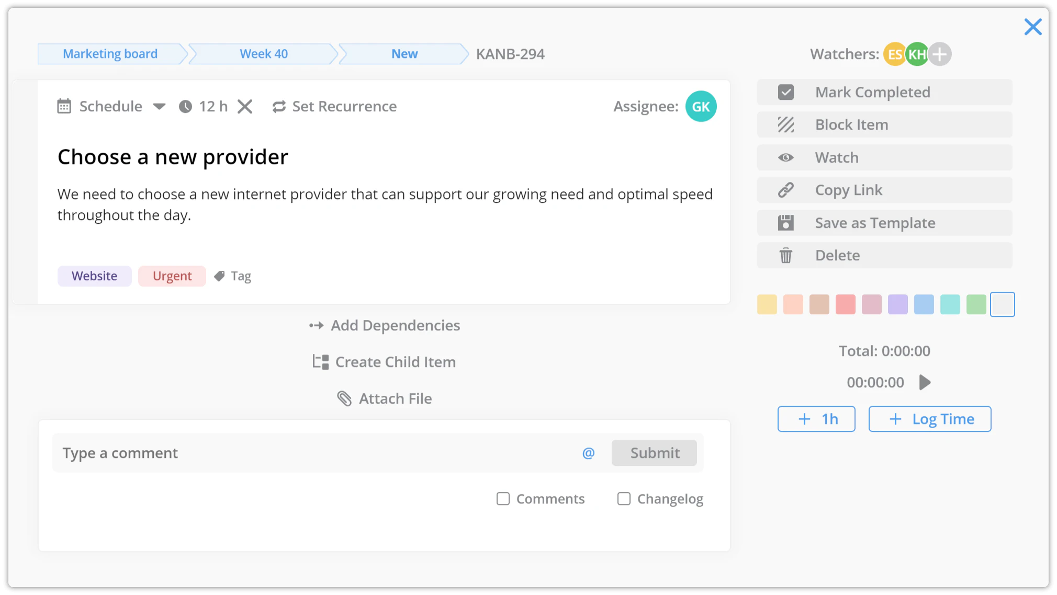
Task: Click the calendar Schedule icon
Action: click(x=64, y=106)
